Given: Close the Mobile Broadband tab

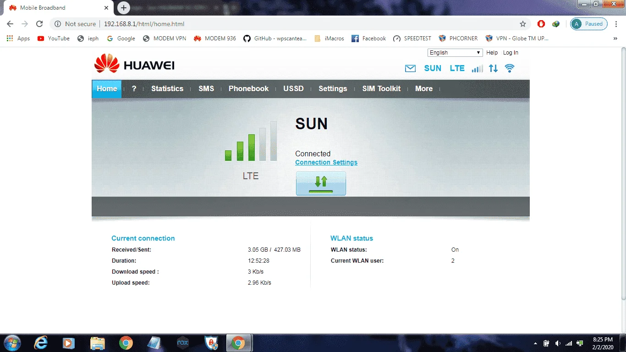Looking at the screenshot, I should point(106,8).
